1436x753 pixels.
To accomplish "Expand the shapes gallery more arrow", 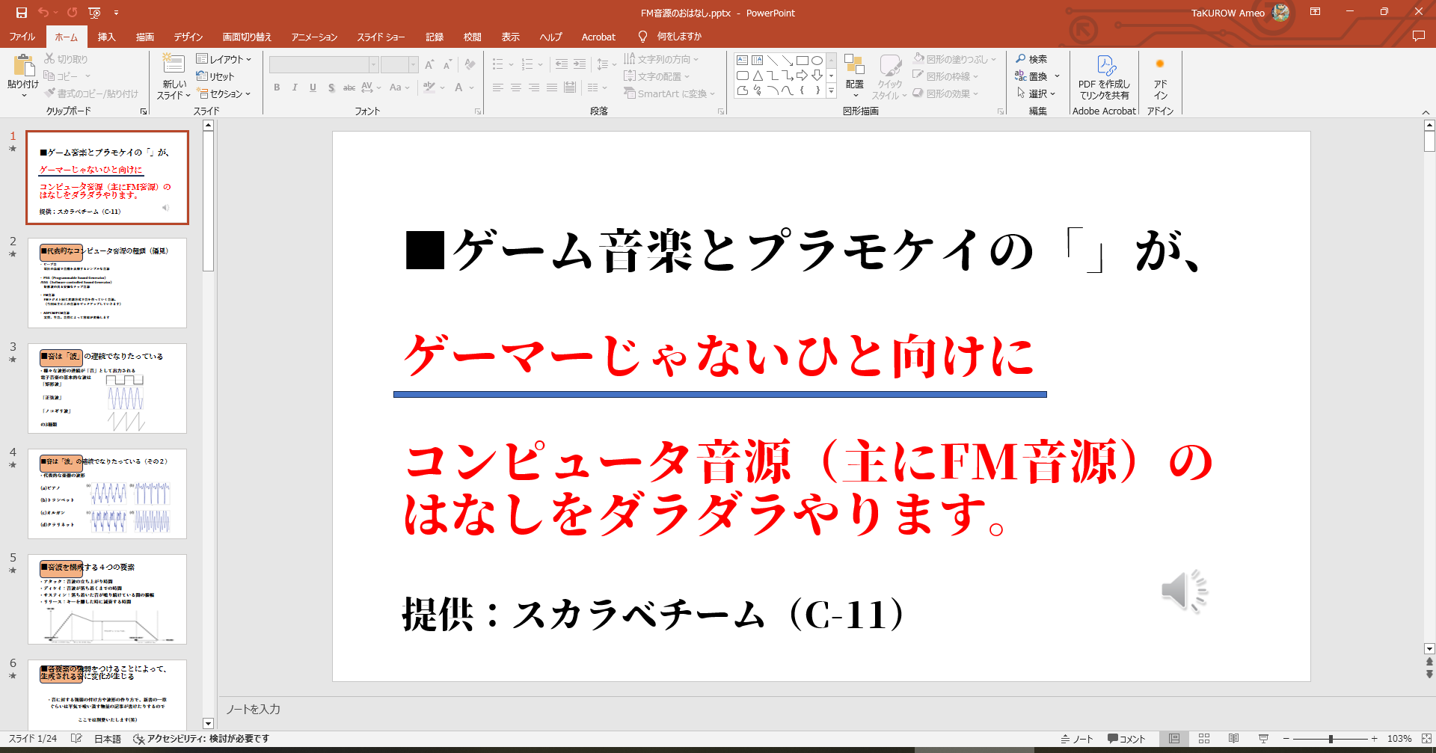I will 831,90.
